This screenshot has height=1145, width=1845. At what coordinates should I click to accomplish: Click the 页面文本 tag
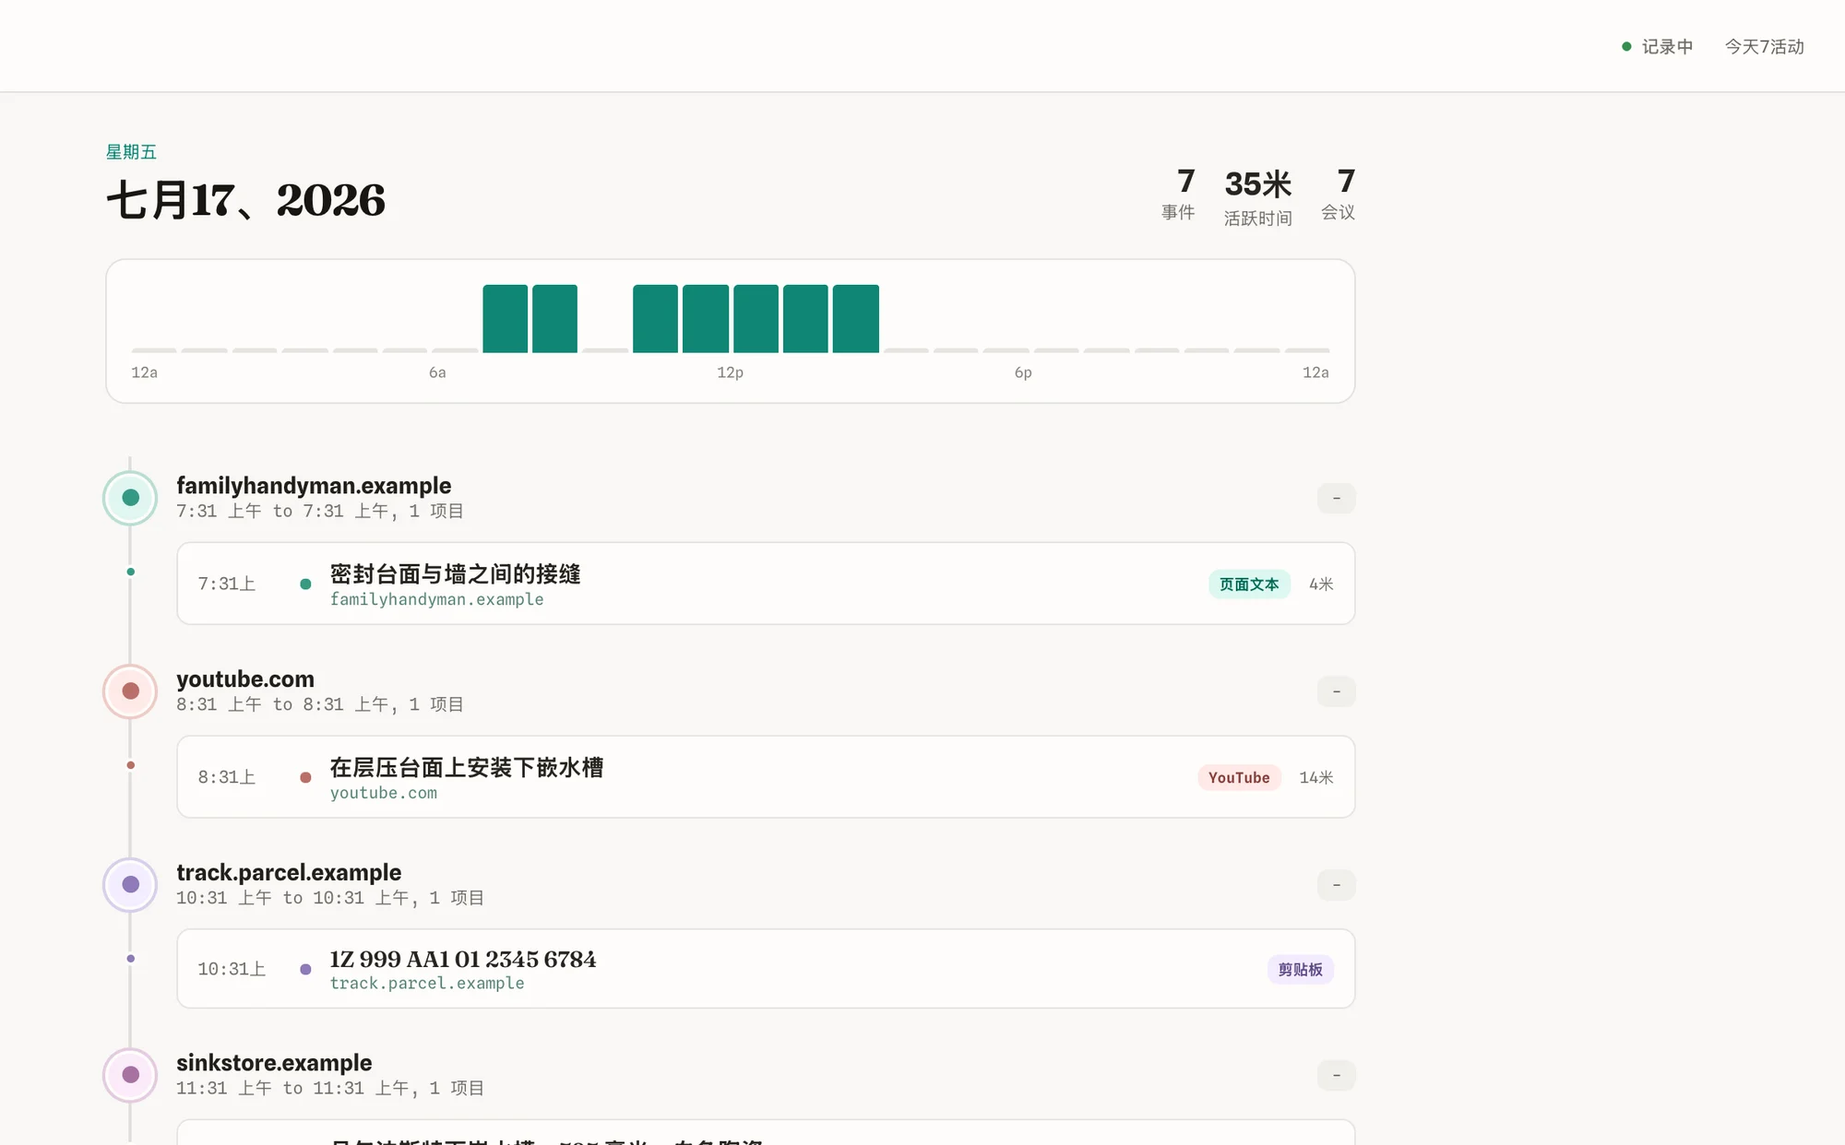pyautogui.click(x=1249, y=584)
